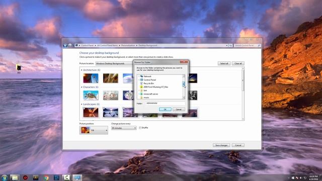
Task: Open the red circular app on taskbar
Action: point(25,177)
